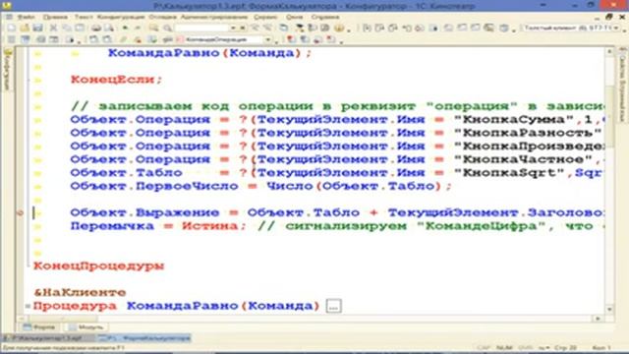
Task: Click 'Объект.ПервоеЧисло' in the code
Action: (x=154, y=186)
